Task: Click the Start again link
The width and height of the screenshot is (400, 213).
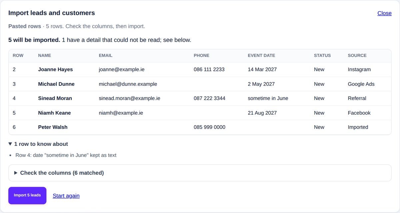Action: [x=66, y=196]
